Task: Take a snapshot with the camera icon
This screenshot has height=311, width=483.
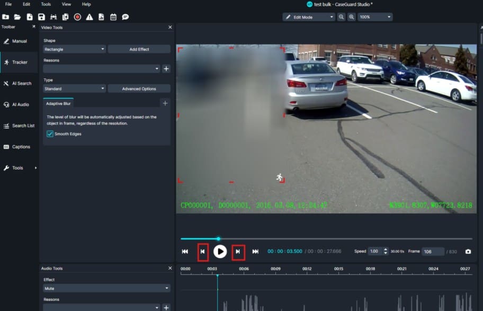Action: click(x=468, y=252)
